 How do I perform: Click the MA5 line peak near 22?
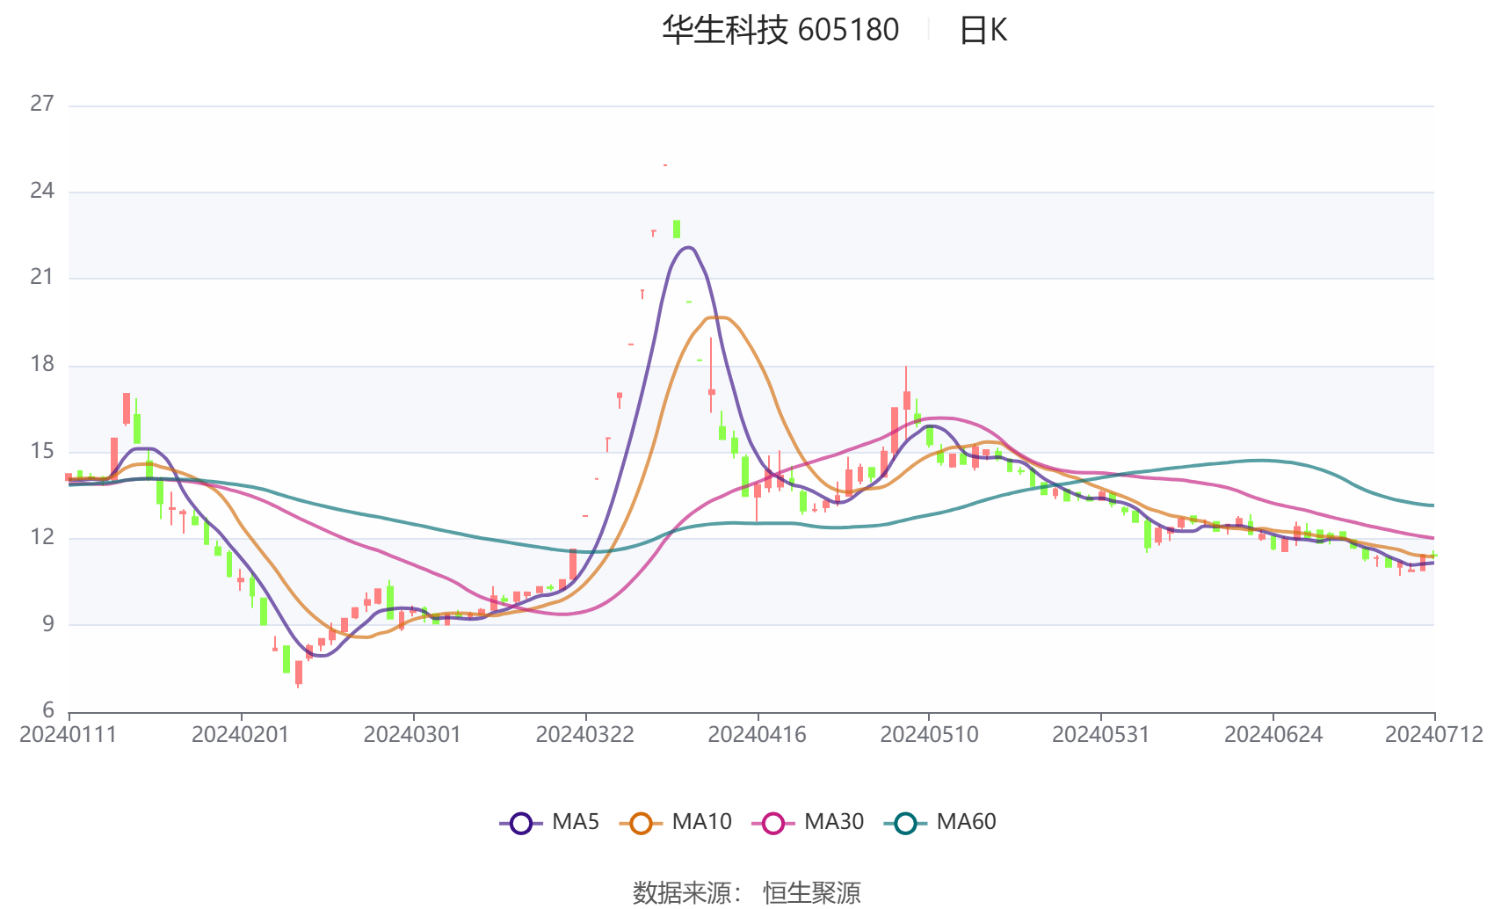(x=687, y=248)
